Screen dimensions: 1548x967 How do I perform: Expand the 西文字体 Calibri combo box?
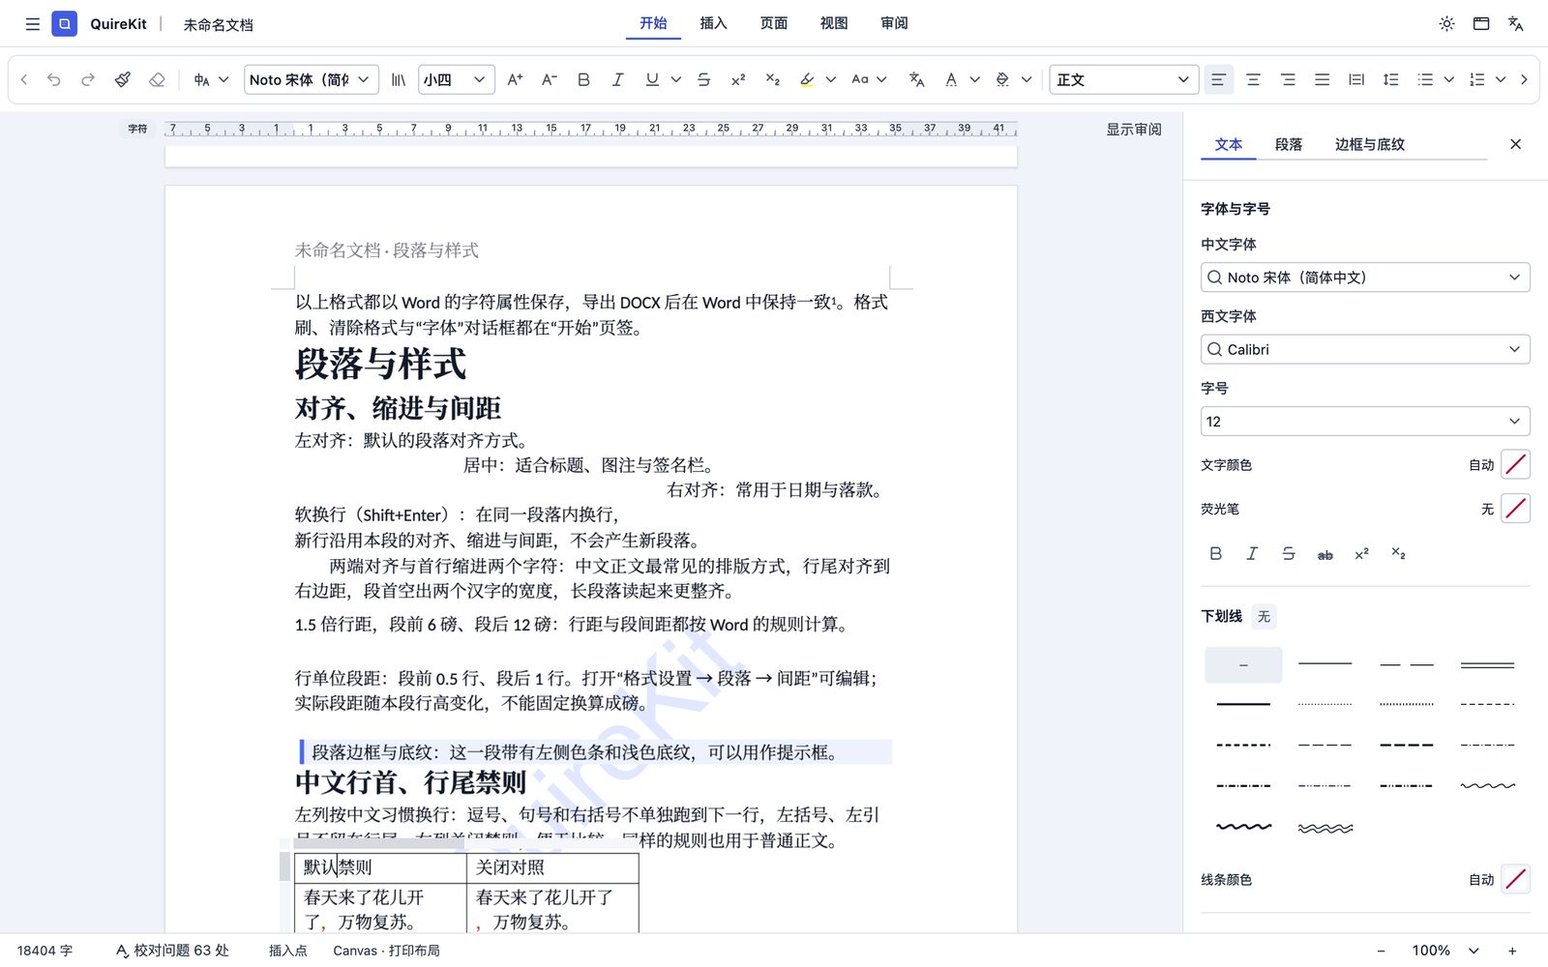pos(1365,349)
